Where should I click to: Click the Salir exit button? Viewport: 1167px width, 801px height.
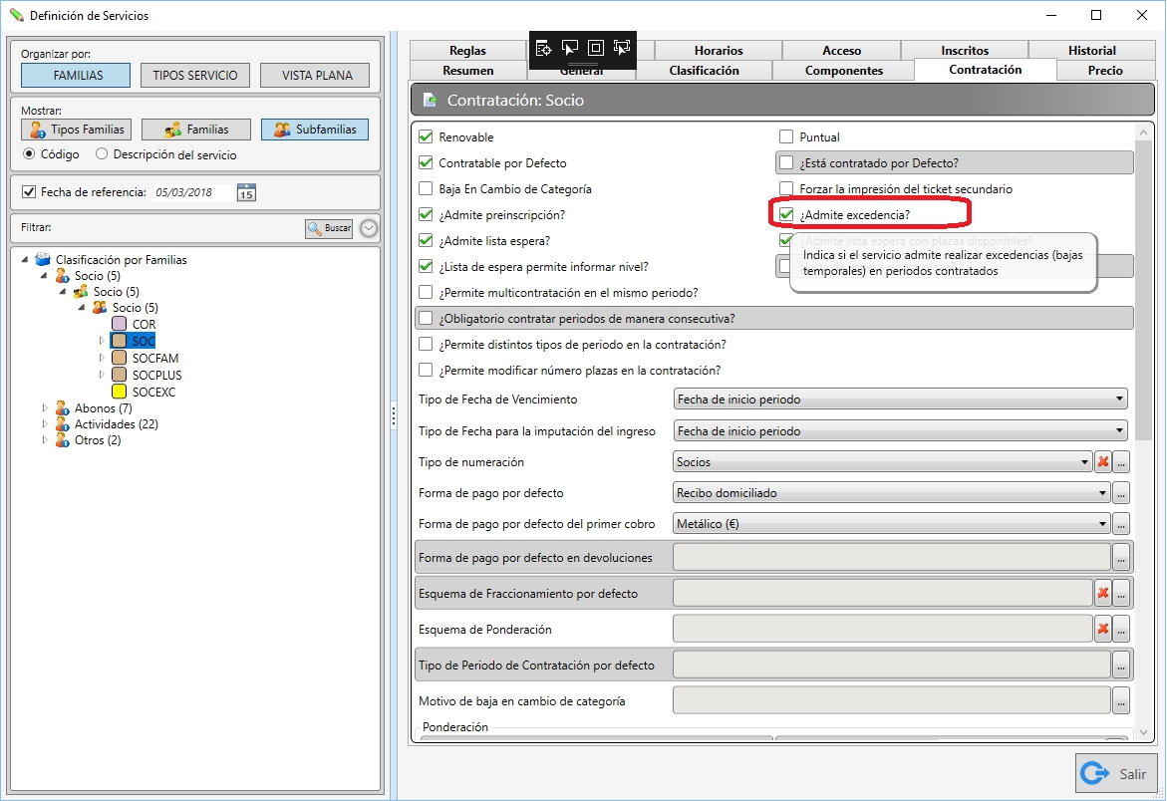click(x=1116, y=773)
